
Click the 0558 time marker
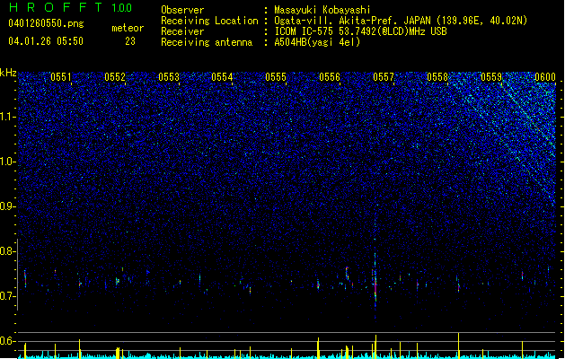437,77
